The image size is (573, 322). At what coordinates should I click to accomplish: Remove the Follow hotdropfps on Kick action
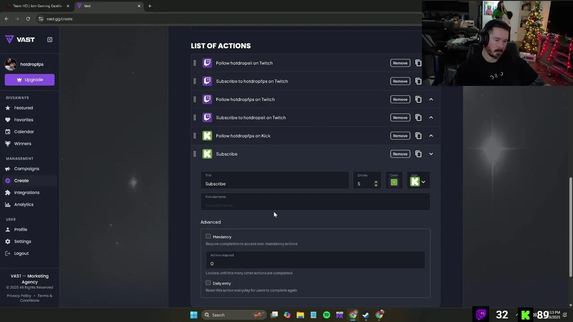point(400,136)
